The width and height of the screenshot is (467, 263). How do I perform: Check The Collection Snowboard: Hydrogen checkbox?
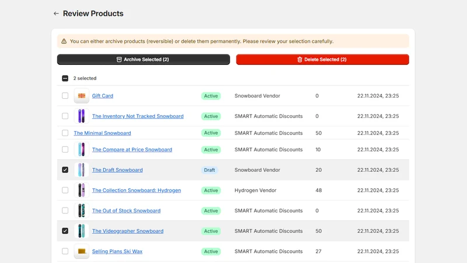[65, 191]
